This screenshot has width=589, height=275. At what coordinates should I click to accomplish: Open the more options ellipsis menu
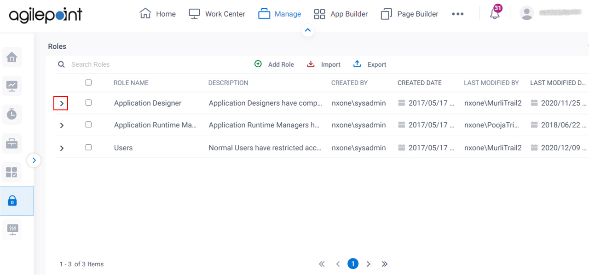pyautogui.click(x=457, y=14)
